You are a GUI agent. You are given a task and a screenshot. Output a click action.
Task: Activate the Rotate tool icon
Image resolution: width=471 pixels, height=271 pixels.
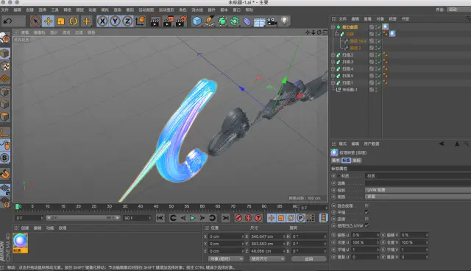tap(74, 21)
